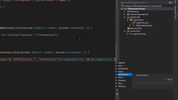Switch to the Team Explorer tab
Viewport: 178px width, 100px height.
[x=142, y=75]
